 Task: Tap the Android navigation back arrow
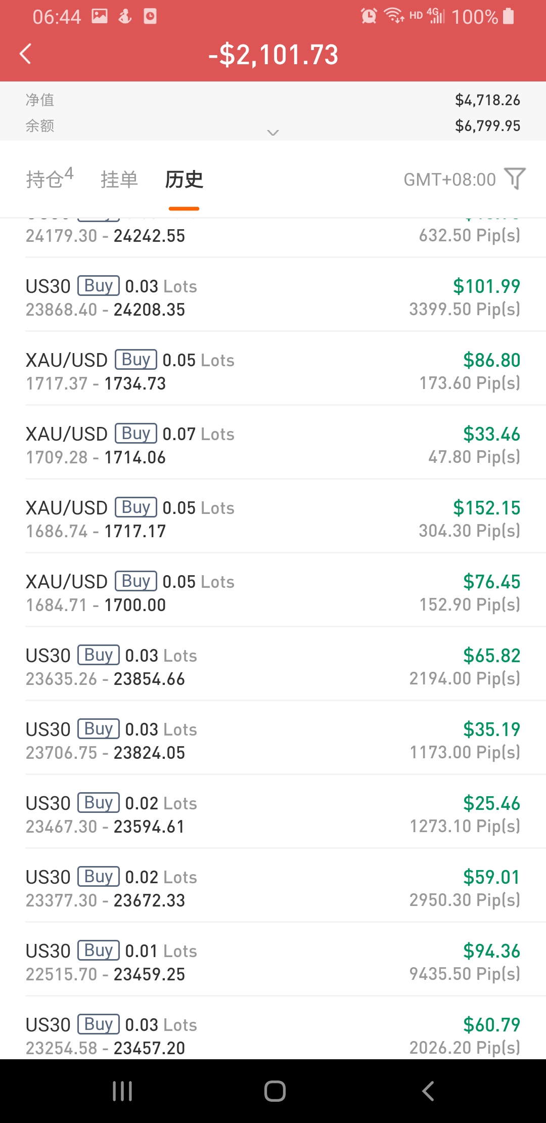coord(428,1091)
